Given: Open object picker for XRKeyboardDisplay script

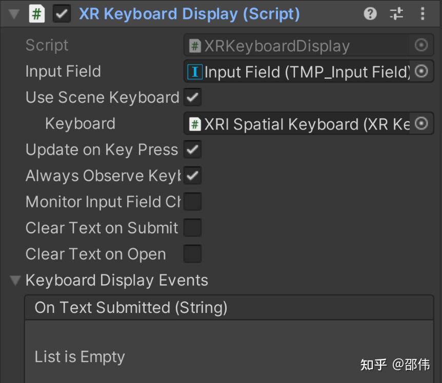Looking at the screenshot, I should [x=421, y=45].
